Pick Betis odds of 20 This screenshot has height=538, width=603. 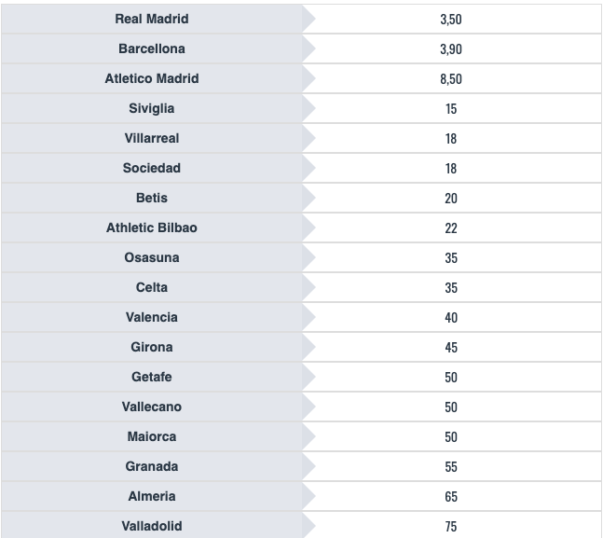point(451,198)
